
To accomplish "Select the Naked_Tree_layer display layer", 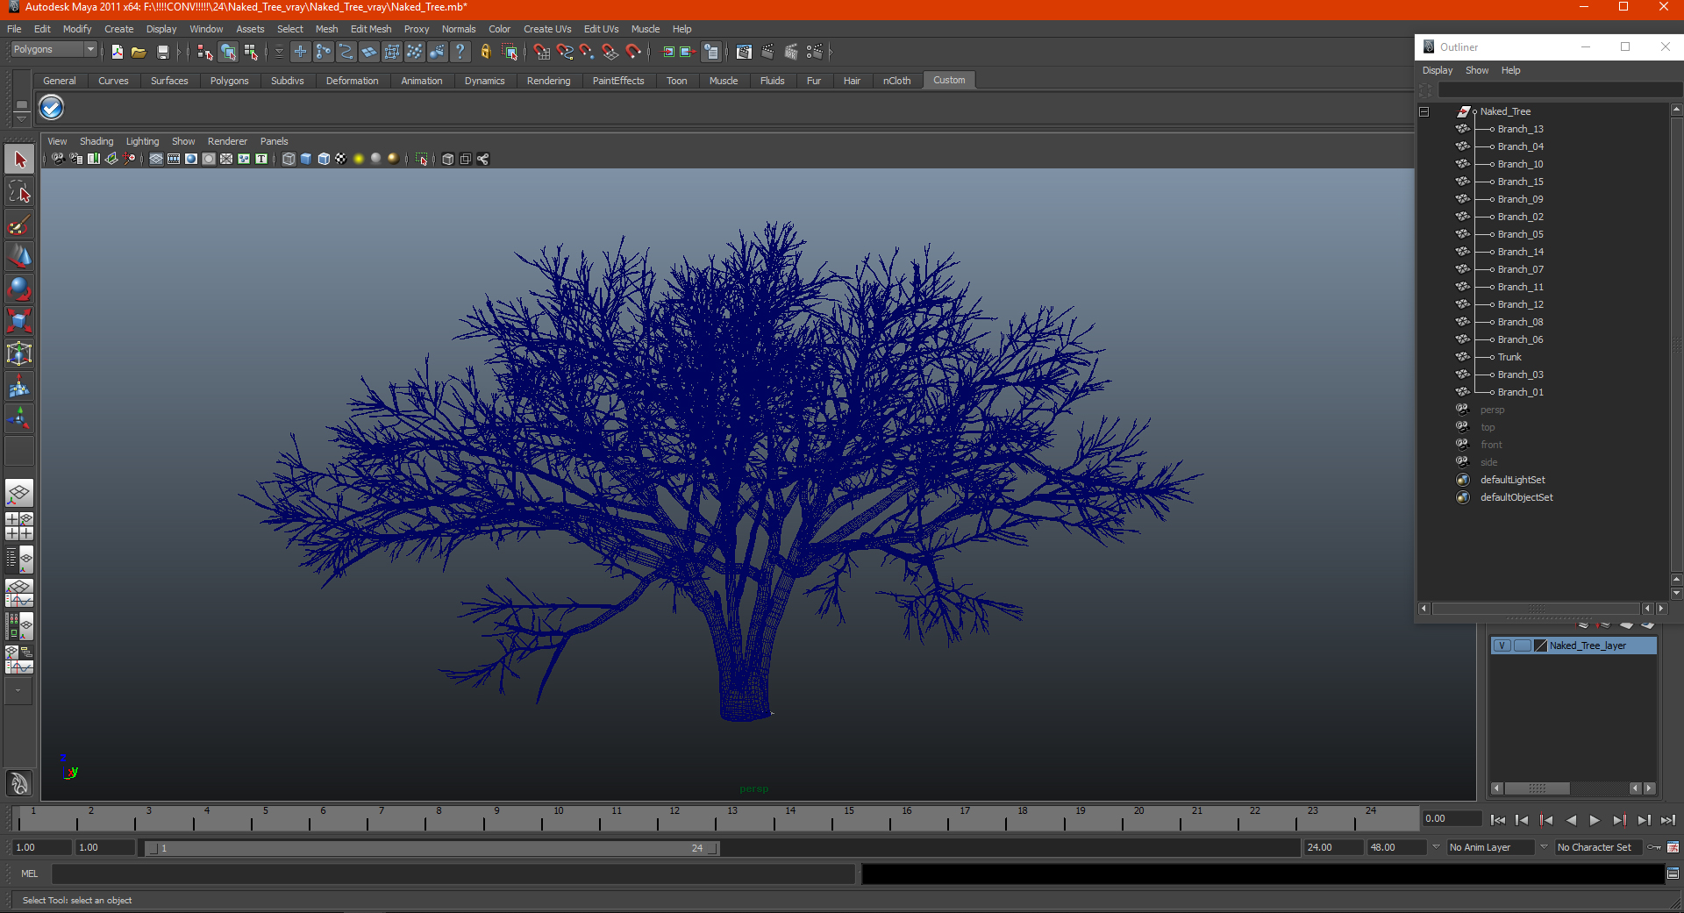I will click(1573, 646).
